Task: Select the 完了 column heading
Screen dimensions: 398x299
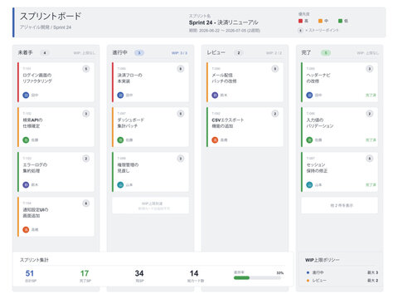Action: [x=306, y=52]
